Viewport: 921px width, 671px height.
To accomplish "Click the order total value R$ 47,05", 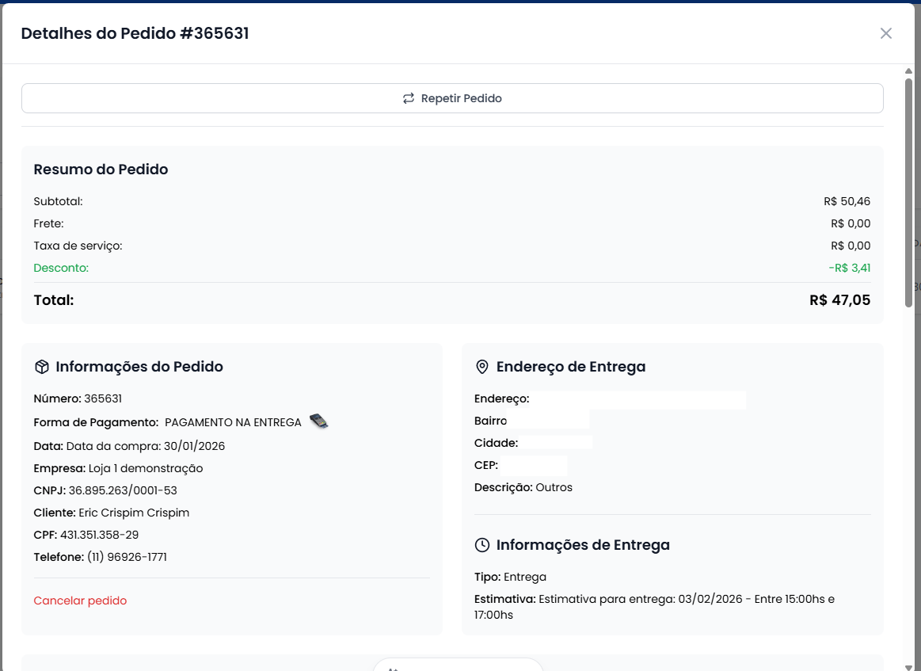I will [x=839, y=300].
